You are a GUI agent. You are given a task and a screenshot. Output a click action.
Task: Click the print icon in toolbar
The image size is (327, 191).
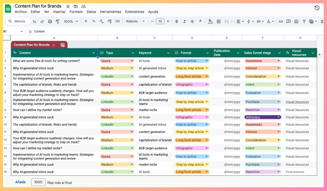[50, 21]
